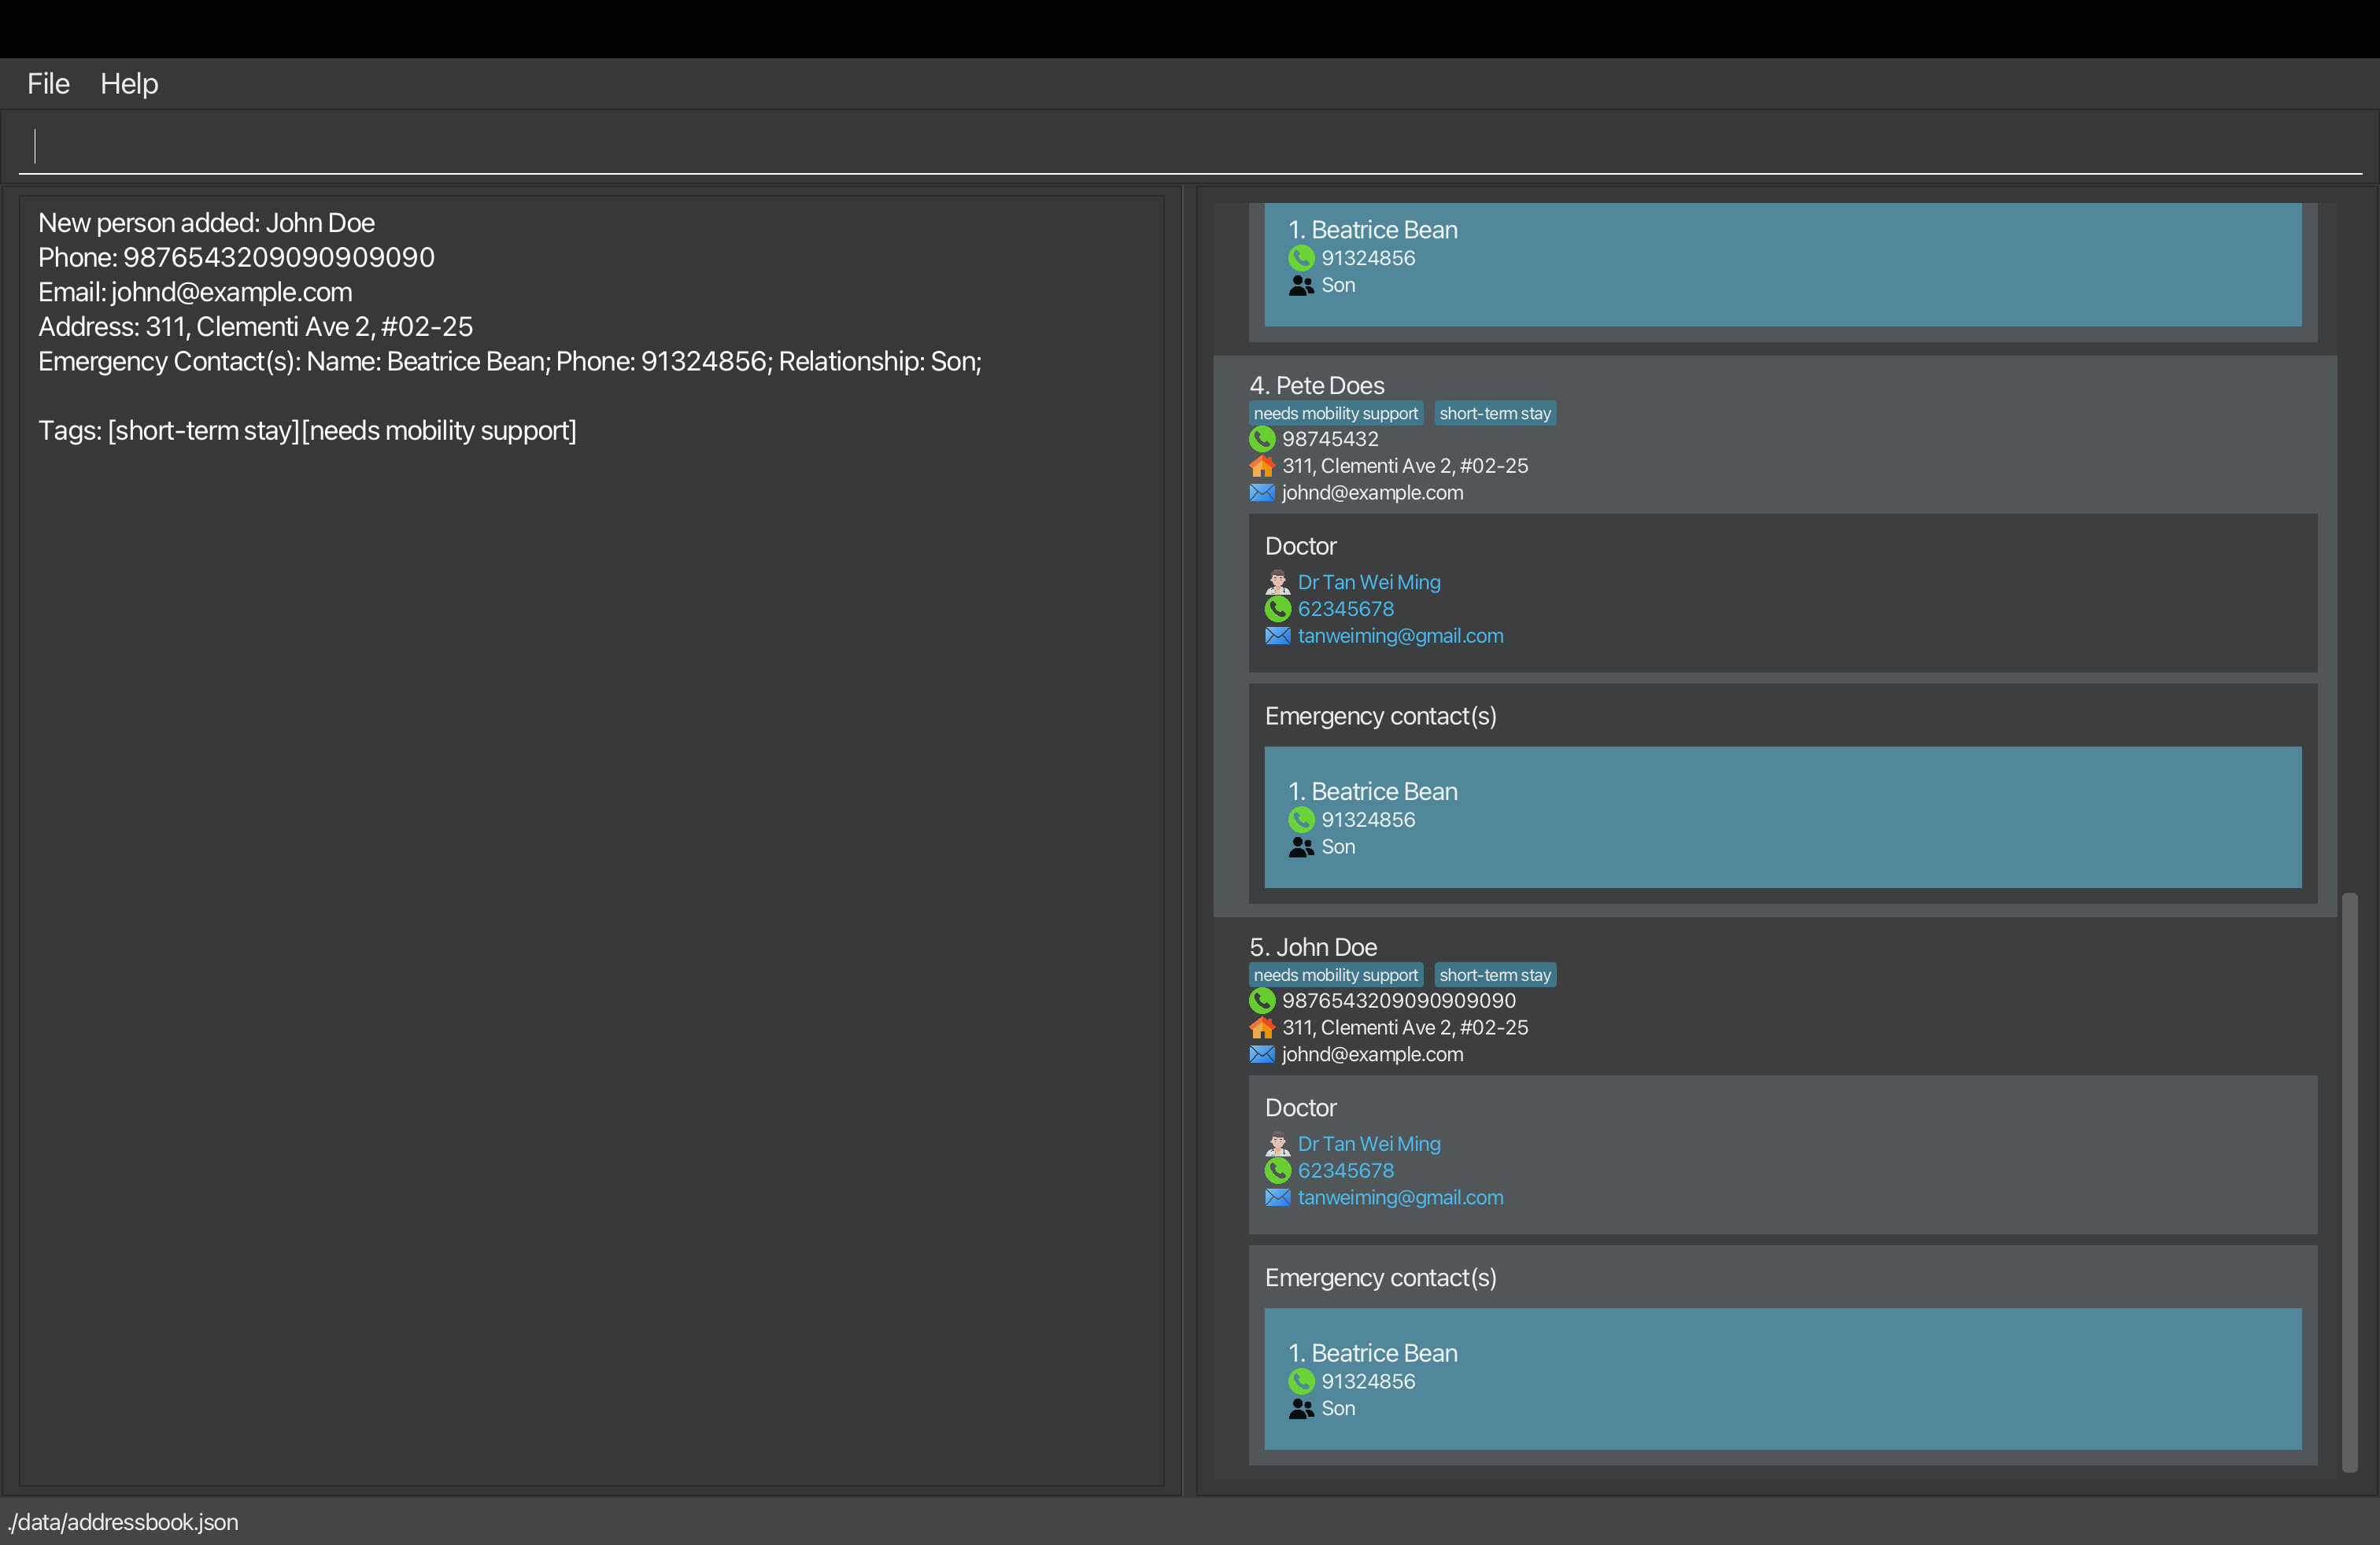The image size is (2380, 1545).
Task: Click the house icon beside John Doe's address
Action: [x=1262, y=1027]
